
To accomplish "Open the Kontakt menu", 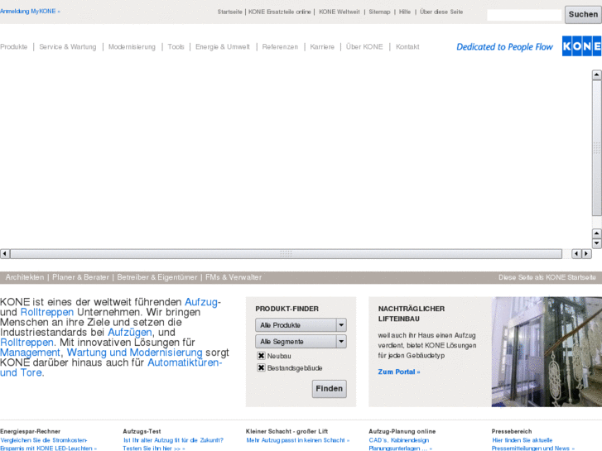I will pos(407,47).
